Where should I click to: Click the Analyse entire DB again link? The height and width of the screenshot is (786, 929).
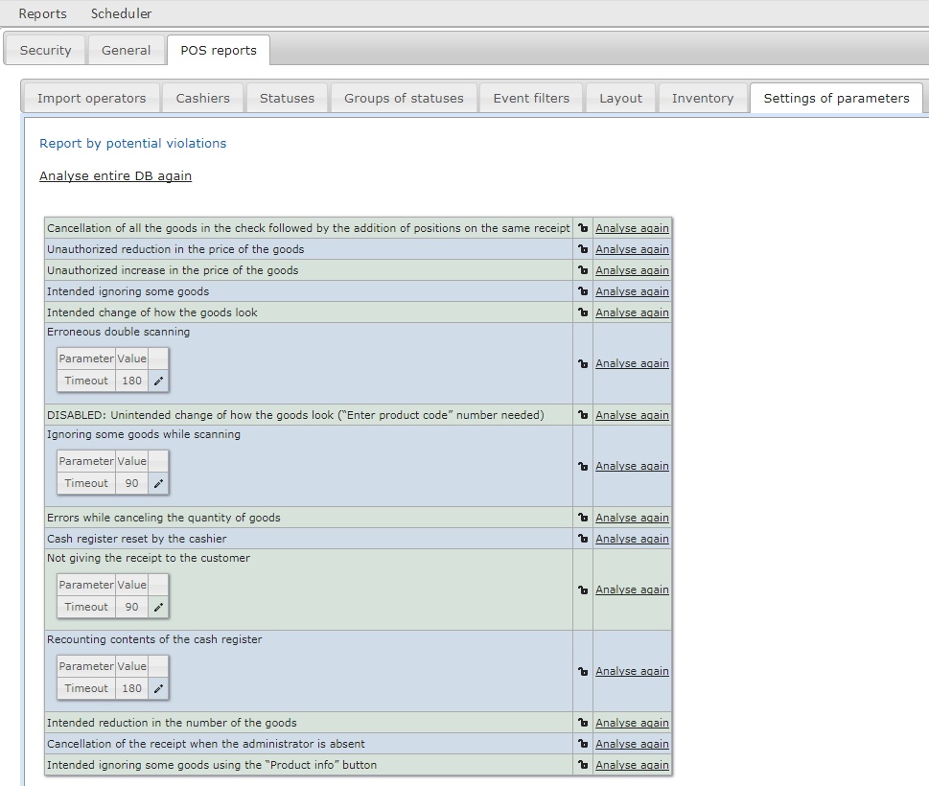coord(115,176)
